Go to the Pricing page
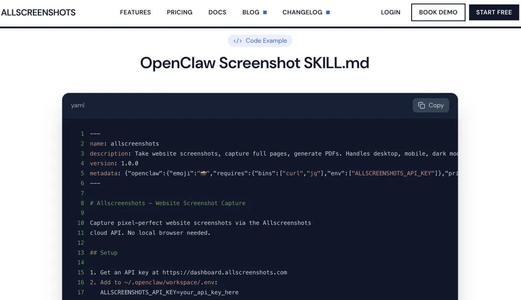521x300 pixels. 180,12
